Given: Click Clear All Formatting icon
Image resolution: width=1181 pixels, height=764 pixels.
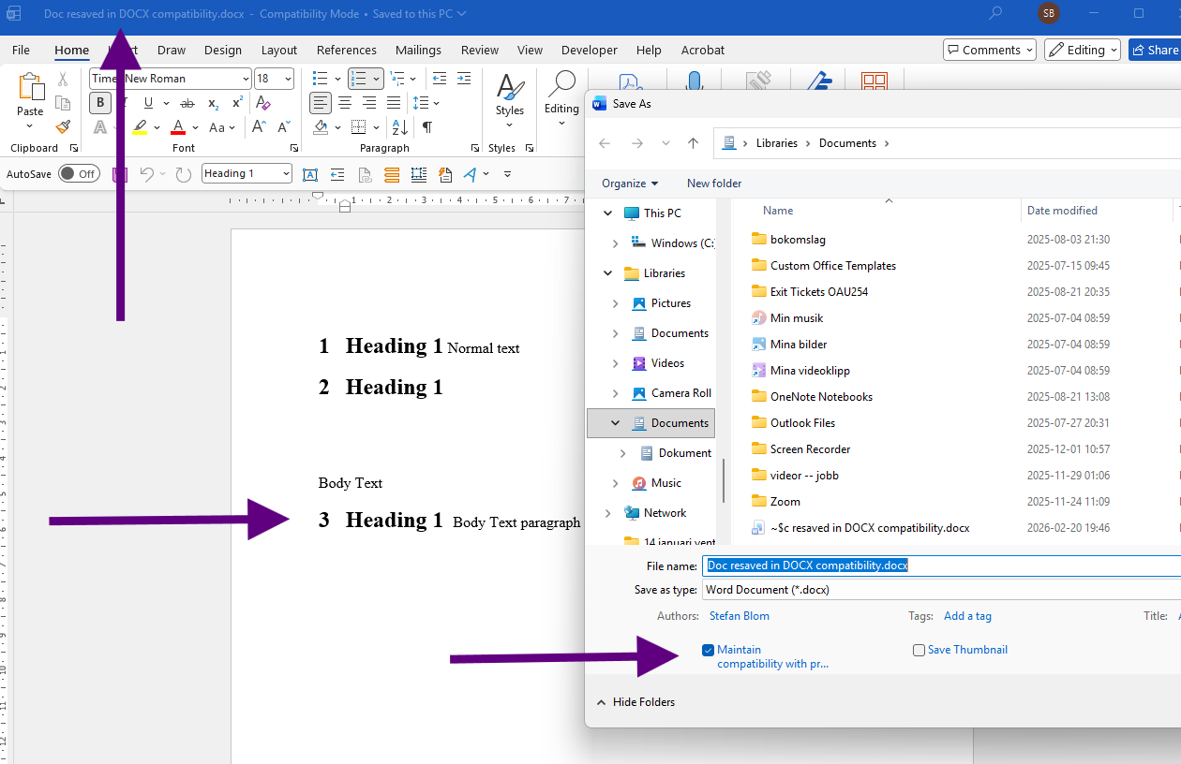Looking at the screenshot, I should pyautogui.click(x=263, y=103).
